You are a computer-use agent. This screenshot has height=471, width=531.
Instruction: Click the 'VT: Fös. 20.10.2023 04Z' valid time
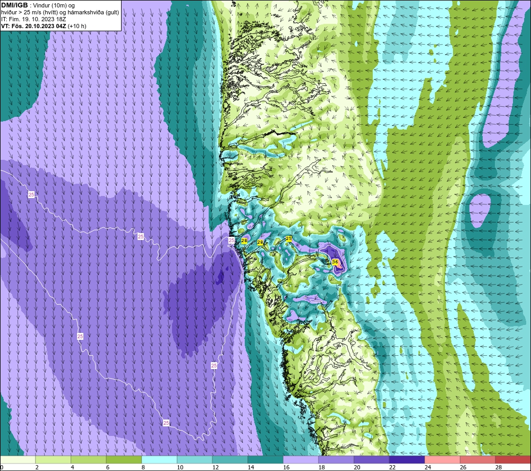tap(33, 26)
